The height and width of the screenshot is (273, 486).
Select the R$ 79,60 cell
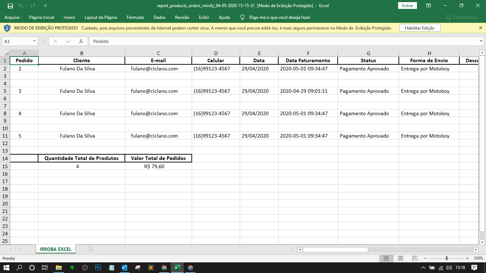[158, 166]
